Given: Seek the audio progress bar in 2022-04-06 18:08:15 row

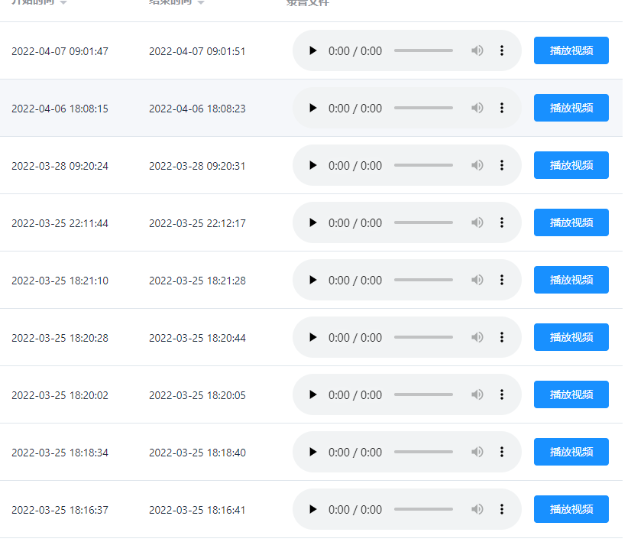Looking at the screenshot, I should (x=423, y=108).
